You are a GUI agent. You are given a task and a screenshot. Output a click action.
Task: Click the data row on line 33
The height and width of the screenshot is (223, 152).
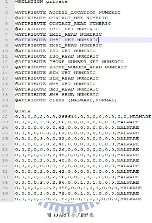click(x=77, y=177)
